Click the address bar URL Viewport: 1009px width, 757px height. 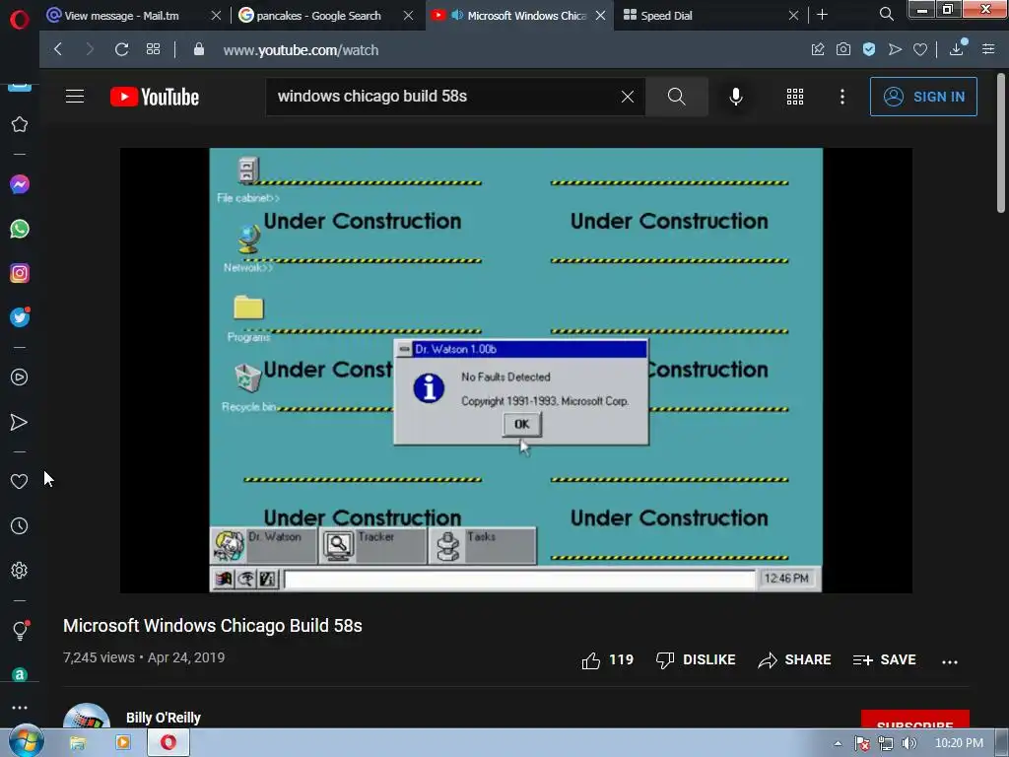[x=301, y=50]
